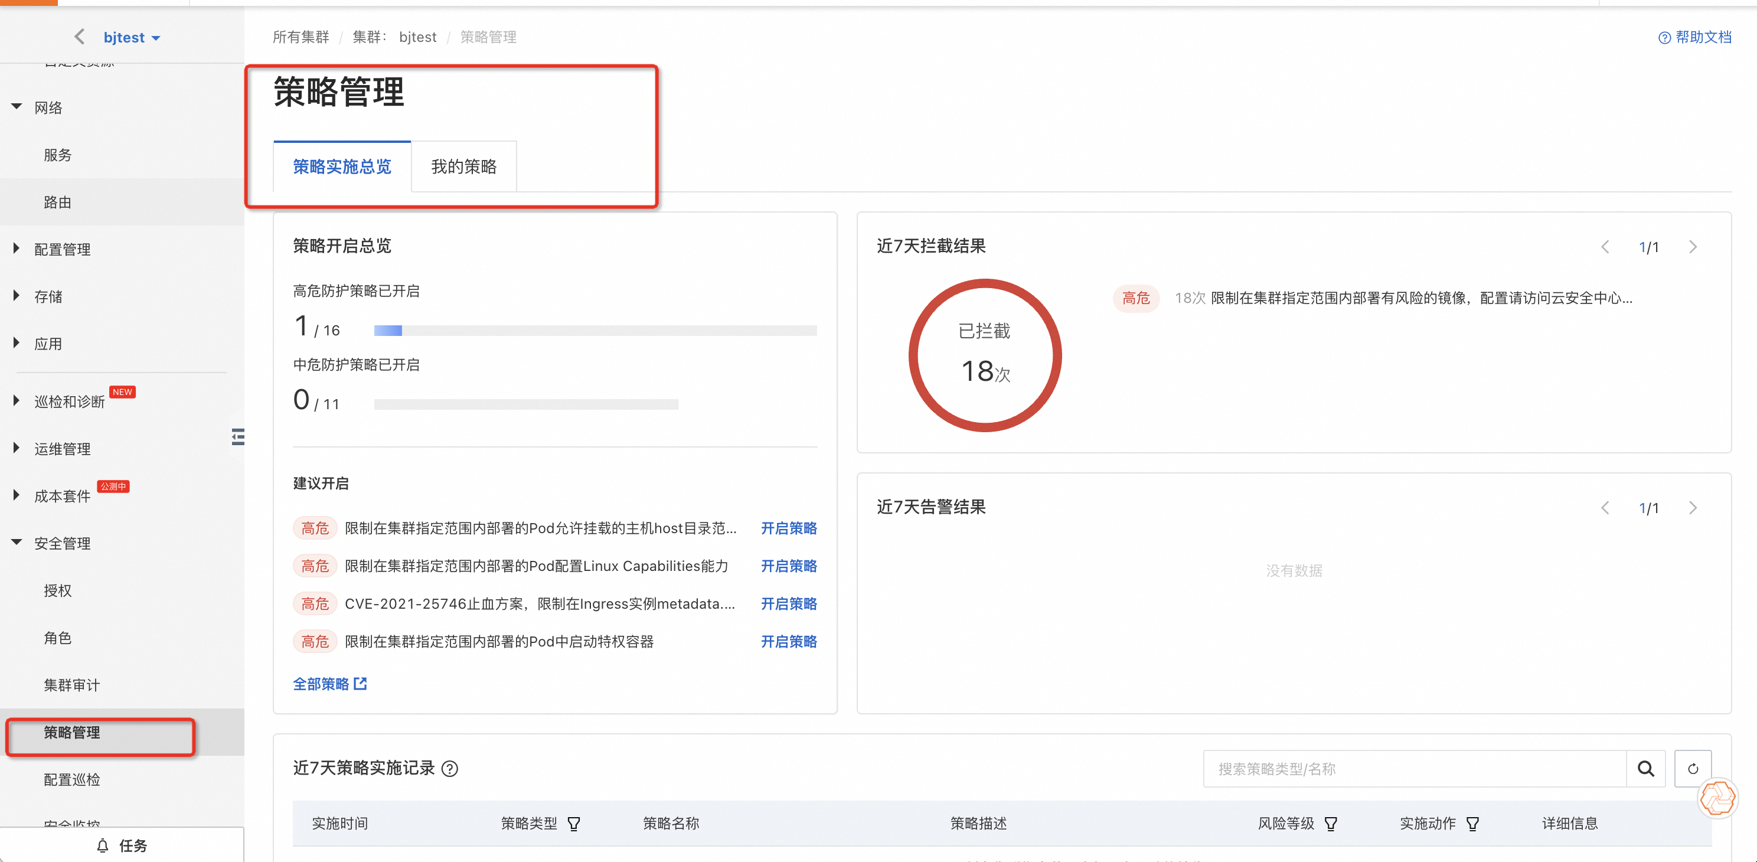Viewport: 1757px width, 862px height.
Task: Click the back arrow beside bjtest
Action: [80, 37]
